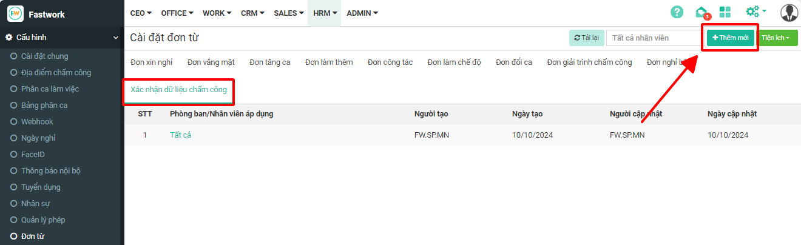The image size is (801, 245).
Task: Switch to Đơn tăng ca tab
Action: [x=269, y=62]
